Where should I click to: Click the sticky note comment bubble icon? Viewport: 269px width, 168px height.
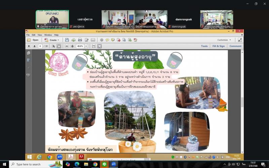click(x=107, y=40)
